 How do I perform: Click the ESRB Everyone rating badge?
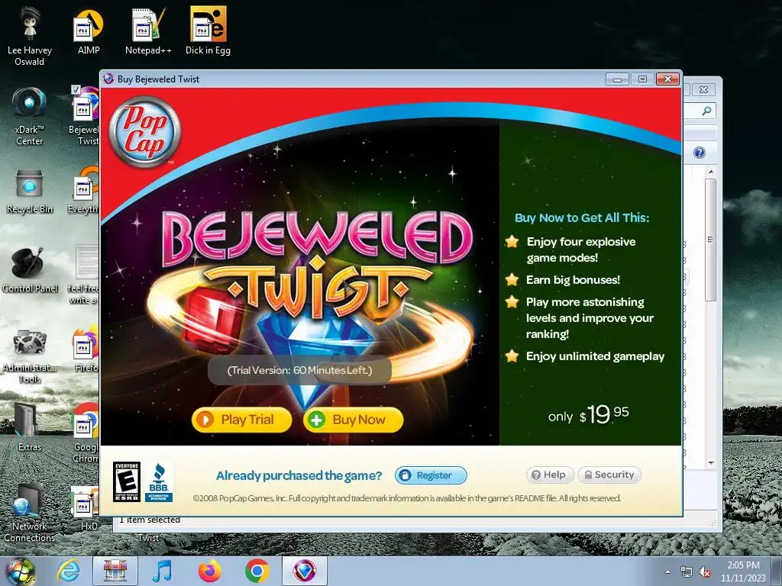(x=127, y=481)
